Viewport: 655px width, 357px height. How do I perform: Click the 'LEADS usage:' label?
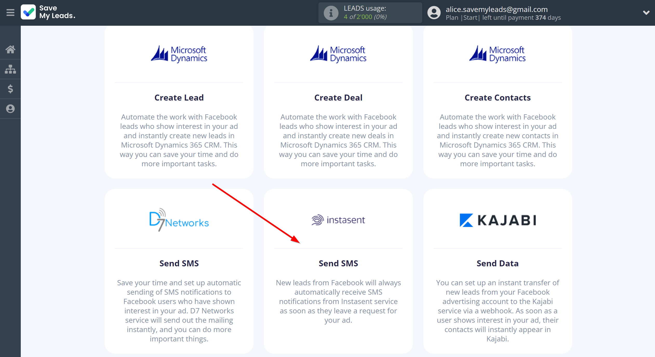365,8
